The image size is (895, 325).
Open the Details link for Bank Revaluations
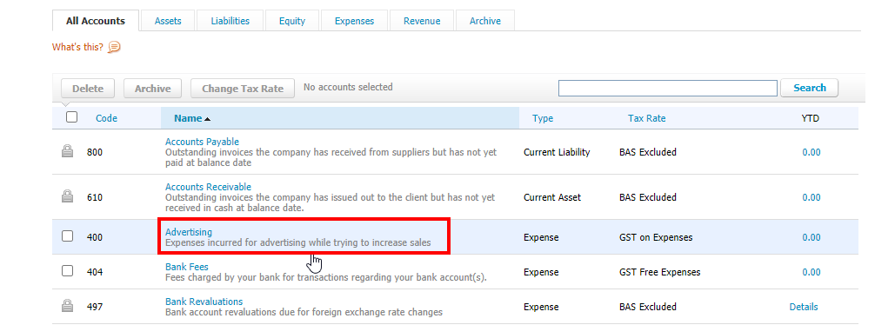point(803,307)
